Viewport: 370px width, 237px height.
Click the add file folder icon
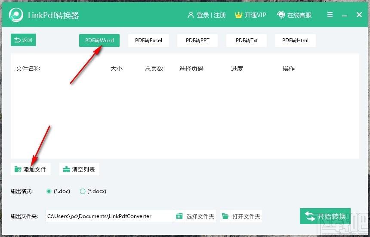tap(18, 169)
